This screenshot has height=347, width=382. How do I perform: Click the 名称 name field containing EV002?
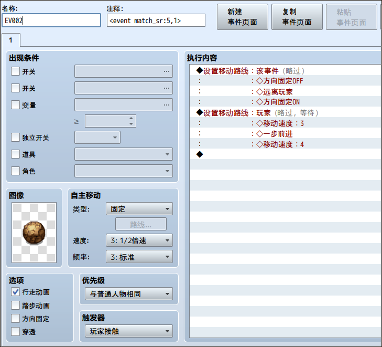(x=51, y=20)
